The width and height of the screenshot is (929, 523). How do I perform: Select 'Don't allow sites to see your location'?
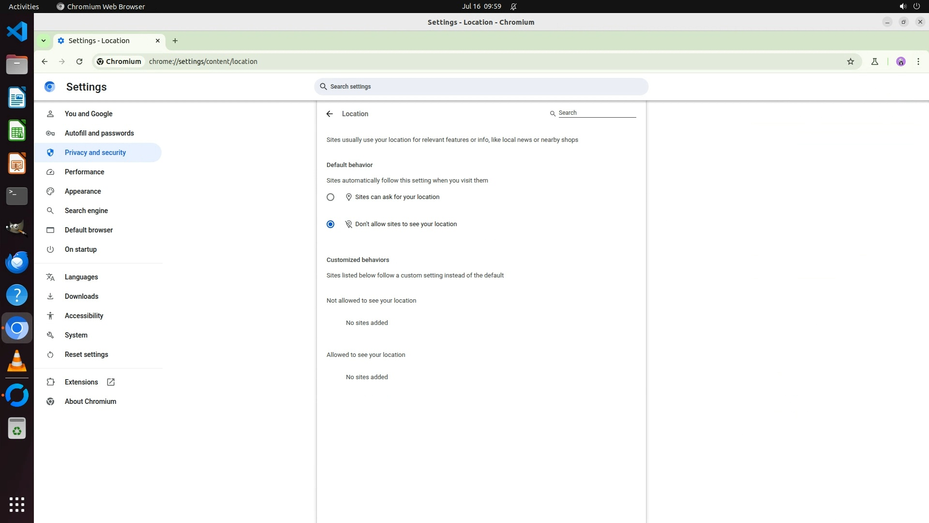tap(330, 224)
